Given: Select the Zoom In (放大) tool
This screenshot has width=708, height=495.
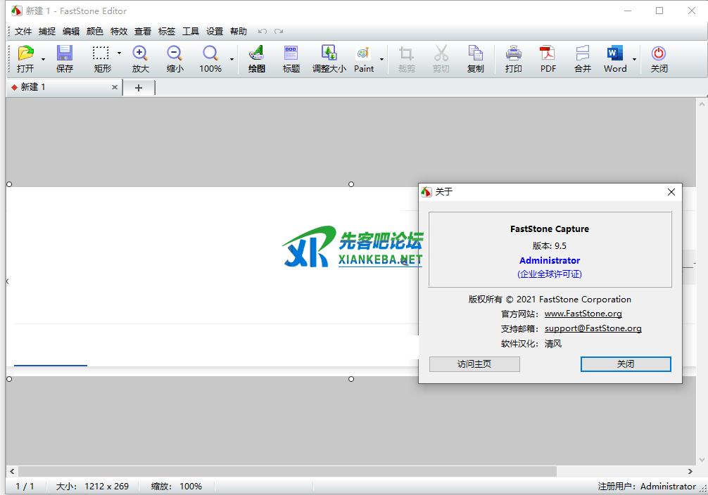Looking at the screenshot, I should coord(140,58).
